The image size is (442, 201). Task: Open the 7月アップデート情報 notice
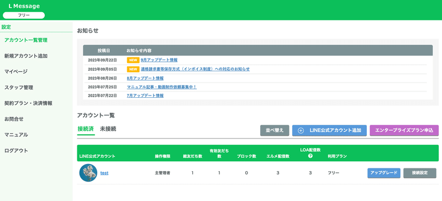click(145, 96)
